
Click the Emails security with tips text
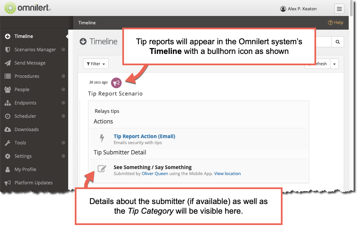coord(138,143)
